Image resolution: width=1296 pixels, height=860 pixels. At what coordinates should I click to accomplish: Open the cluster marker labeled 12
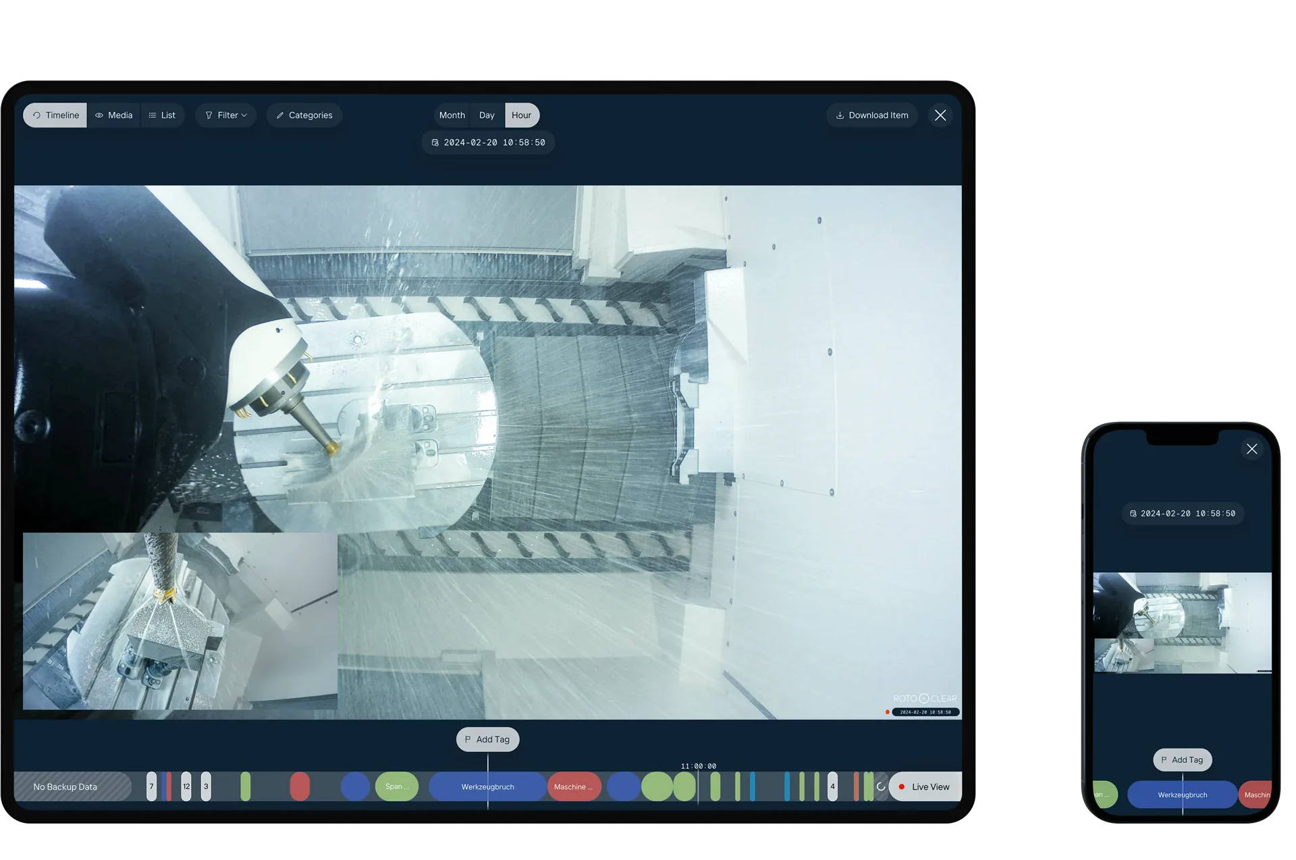point(186,786)
